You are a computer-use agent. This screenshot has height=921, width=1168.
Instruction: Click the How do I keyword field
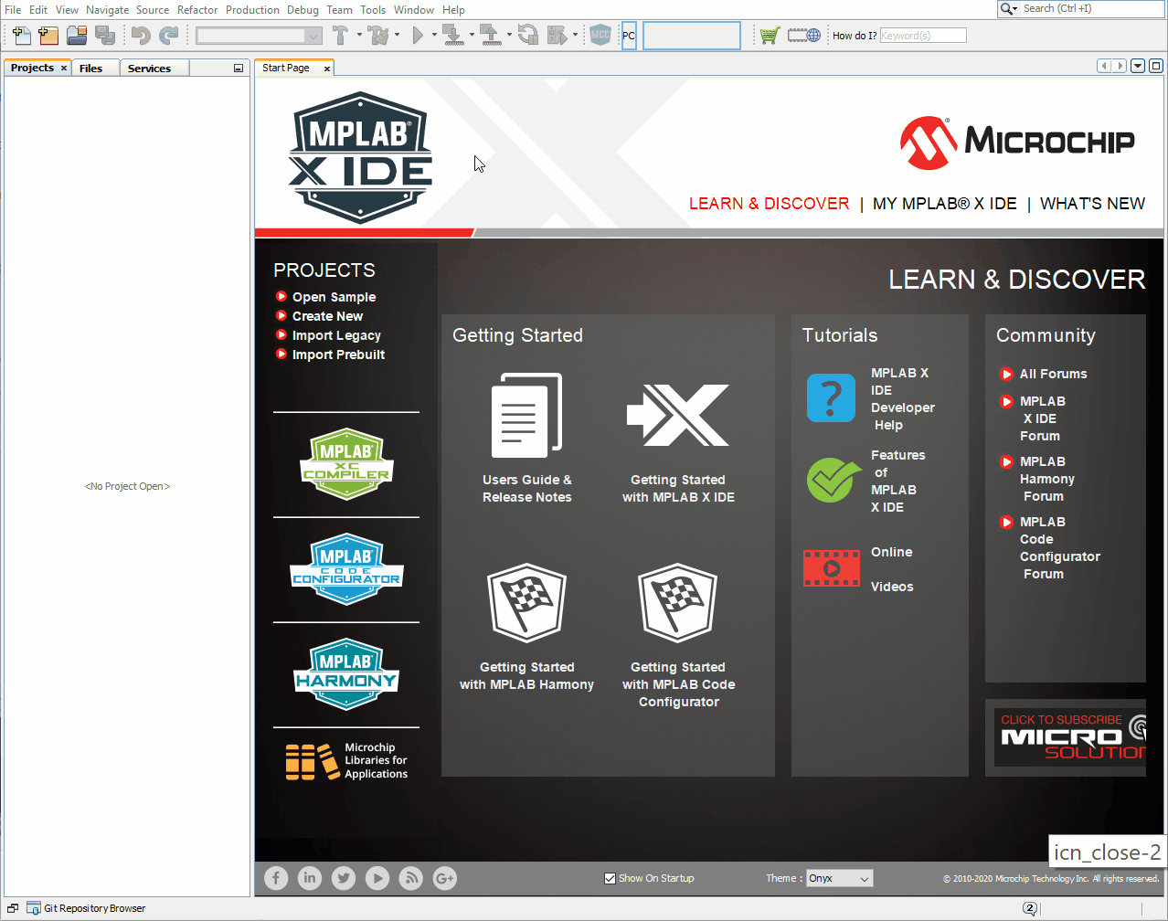(923, 36)
